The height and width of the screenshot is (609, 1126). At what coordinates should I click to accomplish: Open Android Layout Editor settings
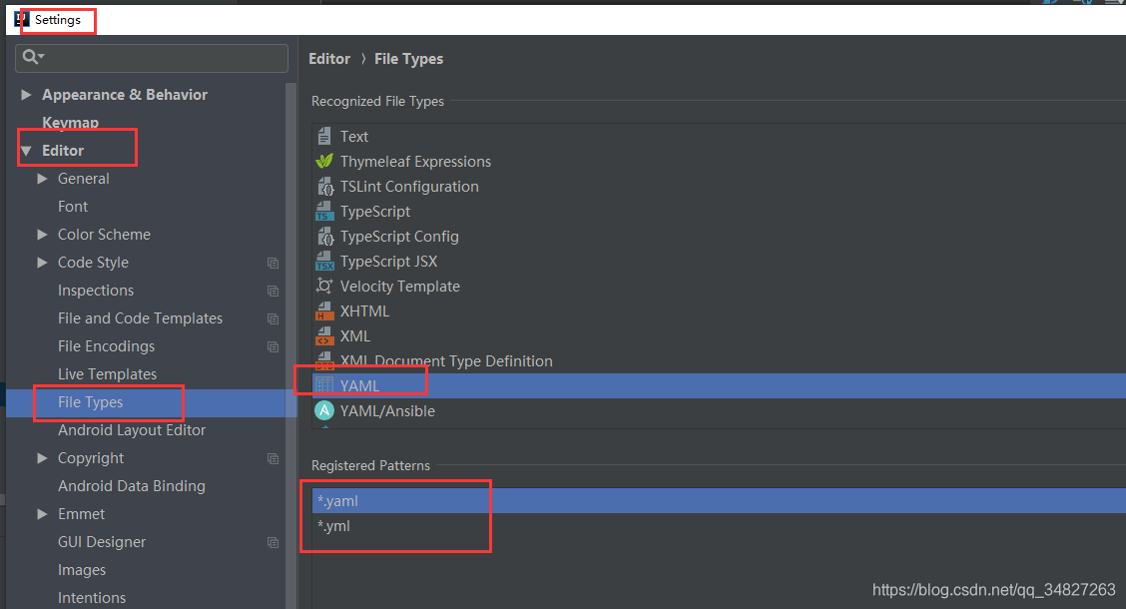tap(132, 431)
